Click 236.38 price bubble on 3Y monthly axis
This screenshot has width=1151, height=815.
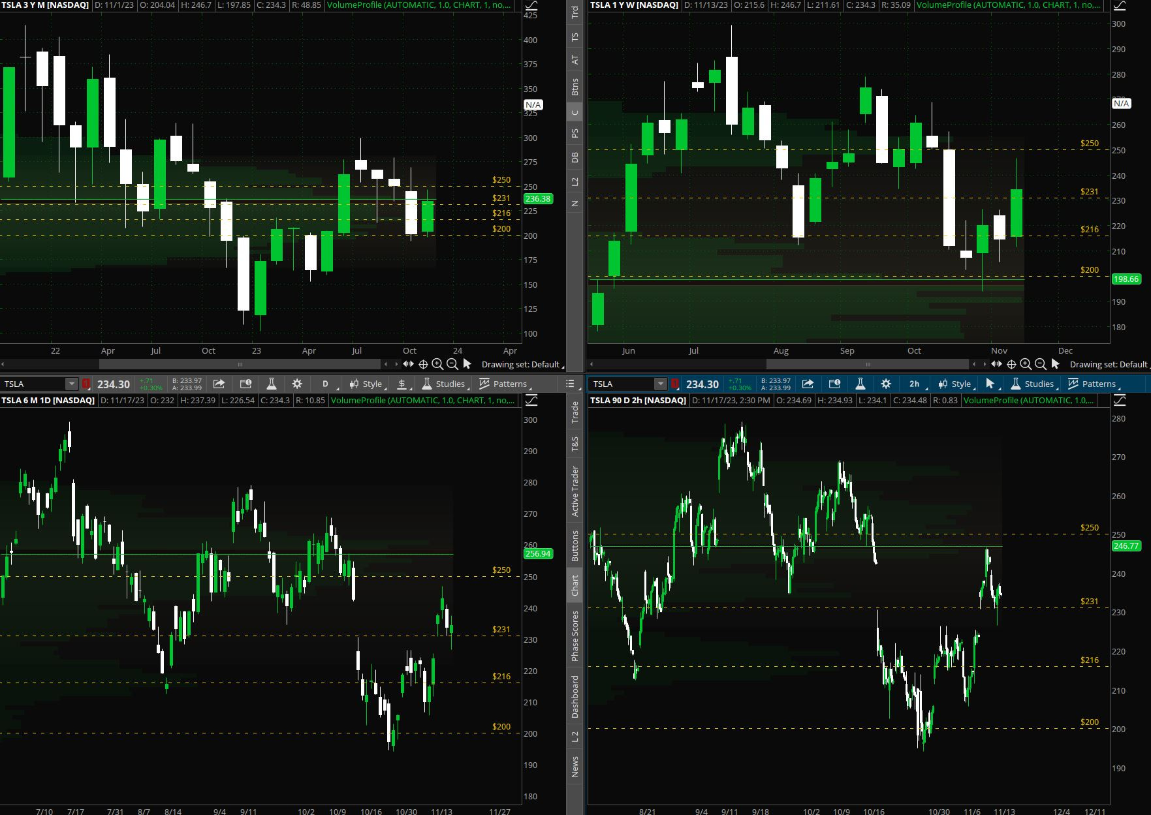click(x=538, y=198)
